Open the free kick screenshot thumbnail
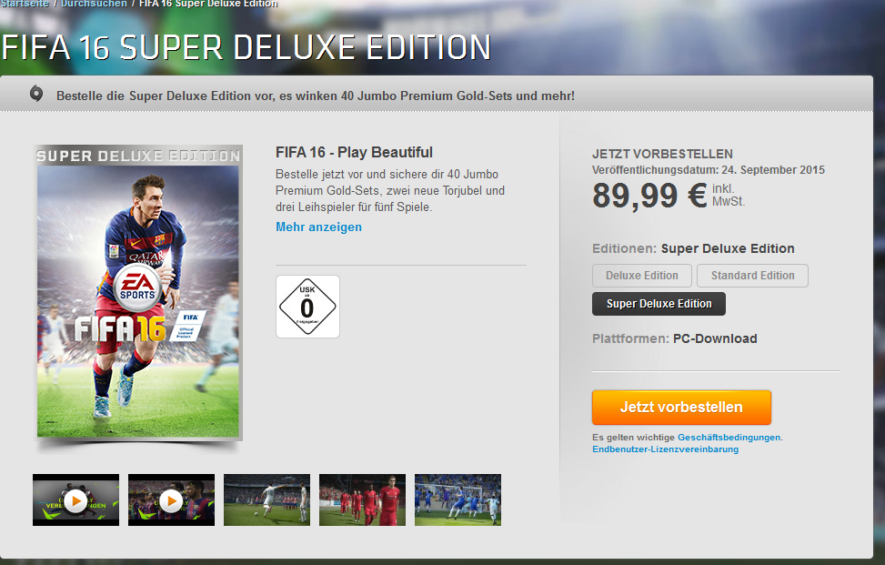885x565 pixels. (x=267, y=500)
